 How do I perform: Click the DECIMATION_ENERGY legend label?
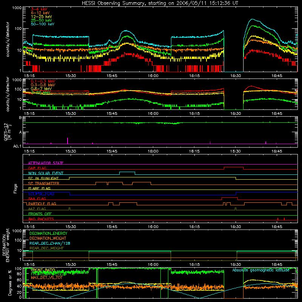[x=48, y=233]
